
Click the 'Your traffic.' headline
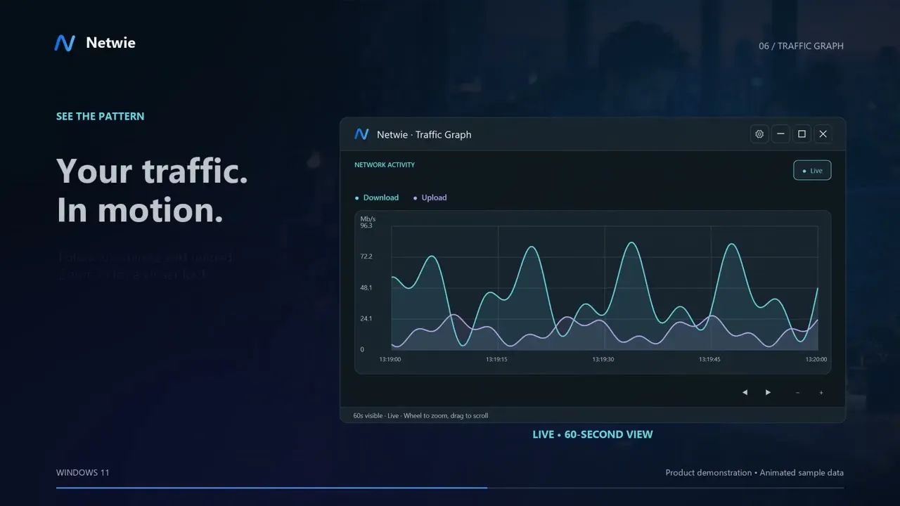coord(152,171)
